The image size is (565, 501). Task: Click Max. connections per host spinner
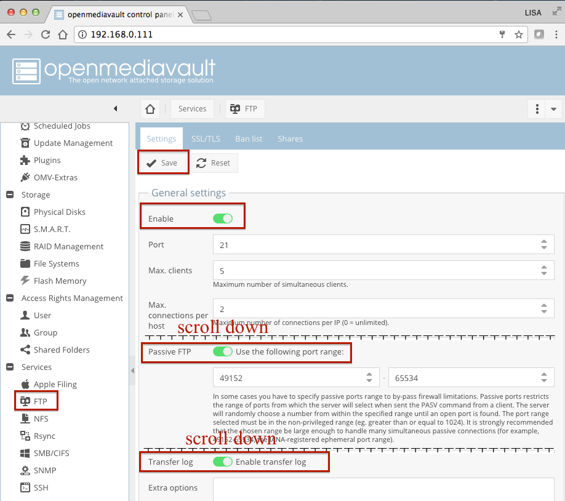point(544,308)
